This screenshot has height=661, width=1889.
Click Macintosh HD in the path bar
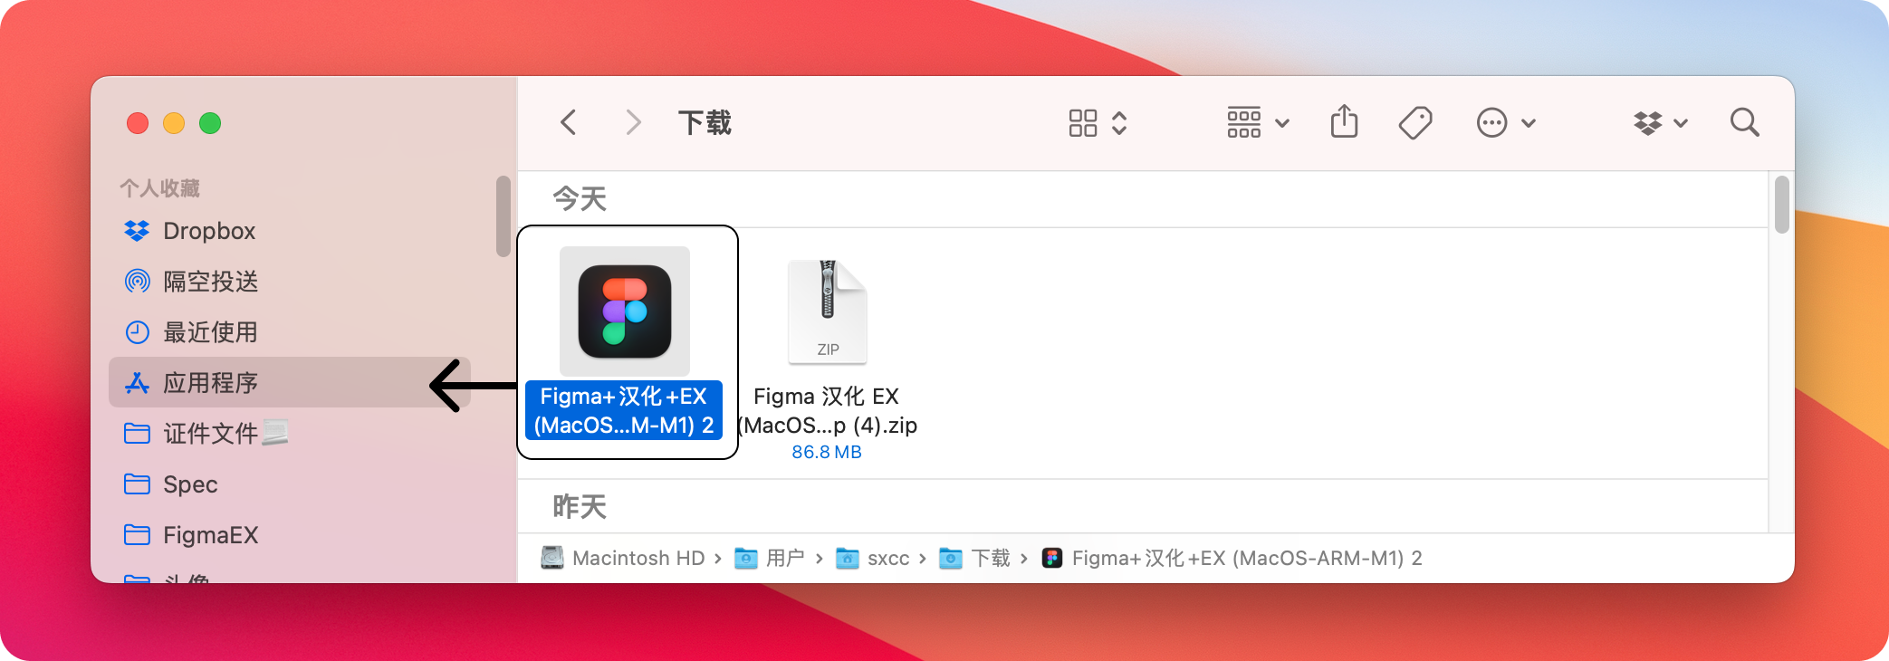point(638,558)
